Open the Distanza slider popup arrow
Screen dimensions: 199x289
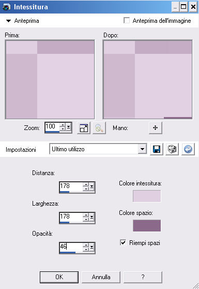(91, 187)
